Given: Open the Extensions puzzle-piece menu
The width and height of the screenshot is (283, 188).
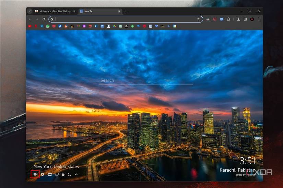Looking at the screenshot, I should 228,19.
